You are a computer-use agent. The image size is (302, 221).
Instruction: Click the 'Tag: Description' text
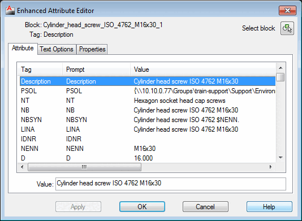51,34
